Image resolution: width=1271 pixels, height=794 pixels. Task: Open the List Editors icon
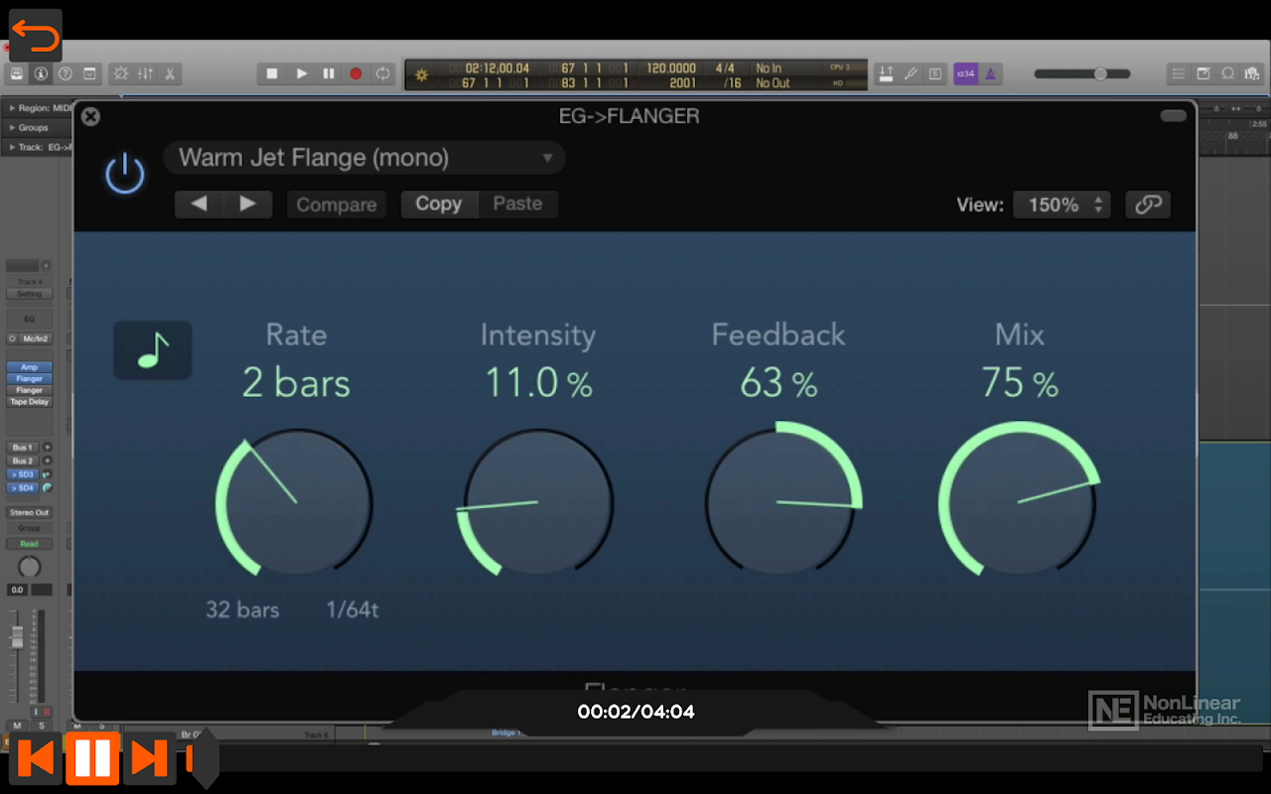click(1179, 73)
